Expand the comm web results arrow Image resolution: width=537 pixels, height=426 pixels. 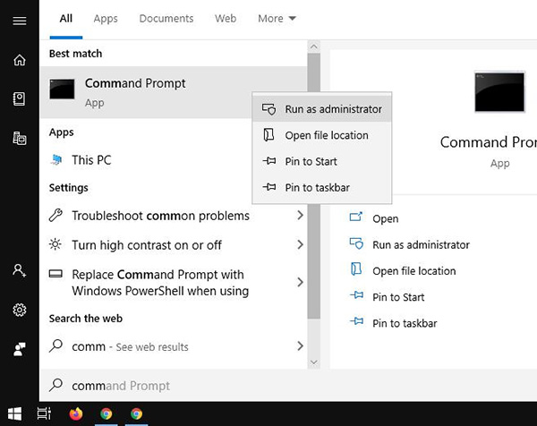300,346
